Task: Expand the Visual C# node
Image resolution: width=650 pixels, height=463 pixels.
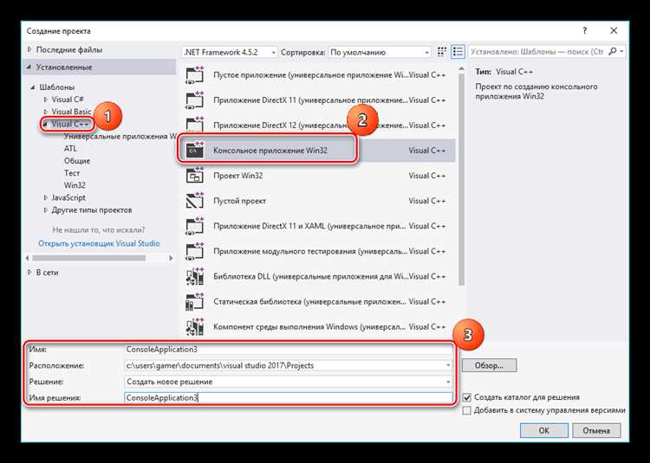Action: (x=46, y=100)
